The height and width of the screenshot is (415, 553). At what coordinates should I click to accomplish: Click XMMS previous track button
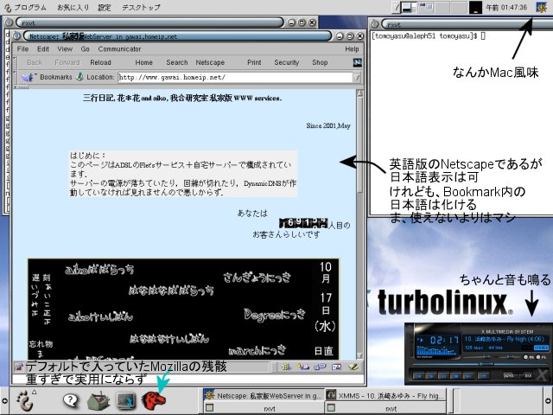coord(419,376)
